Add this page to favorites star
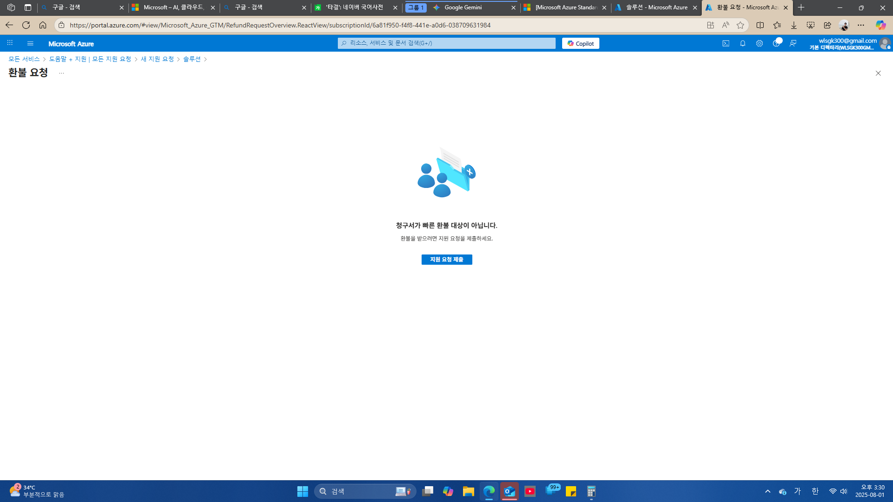The height and width of the screenshot is (502, 893). pos(740,25)
